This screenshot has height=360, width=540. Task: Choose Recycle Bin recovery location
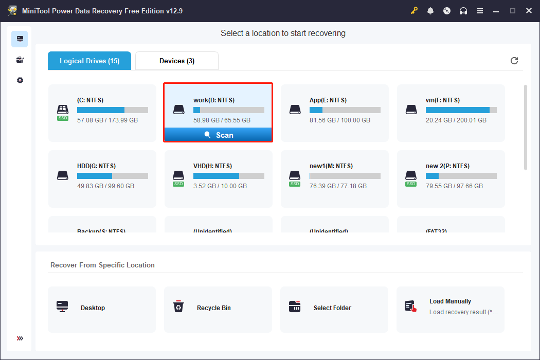click(218, 310)
